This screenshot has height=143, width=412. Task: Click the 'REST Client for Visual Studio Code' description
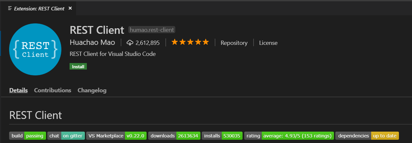113,54
